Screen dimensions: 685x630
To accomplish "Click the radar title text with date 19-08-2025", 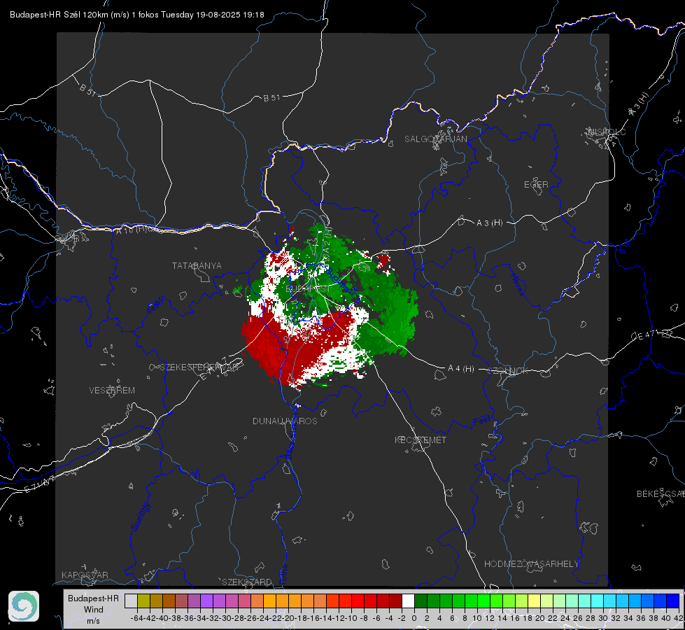I will point(136,15).
